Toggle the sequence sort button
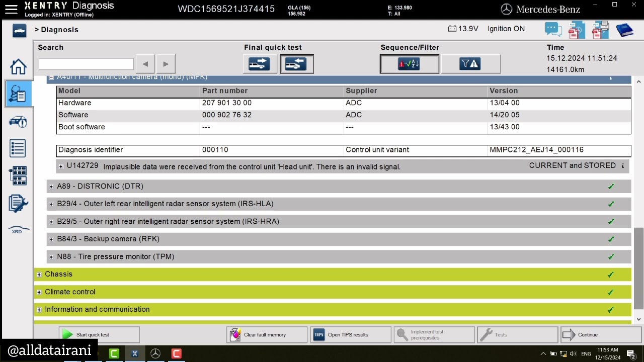644x362 pixels. (x=410, y=64)
